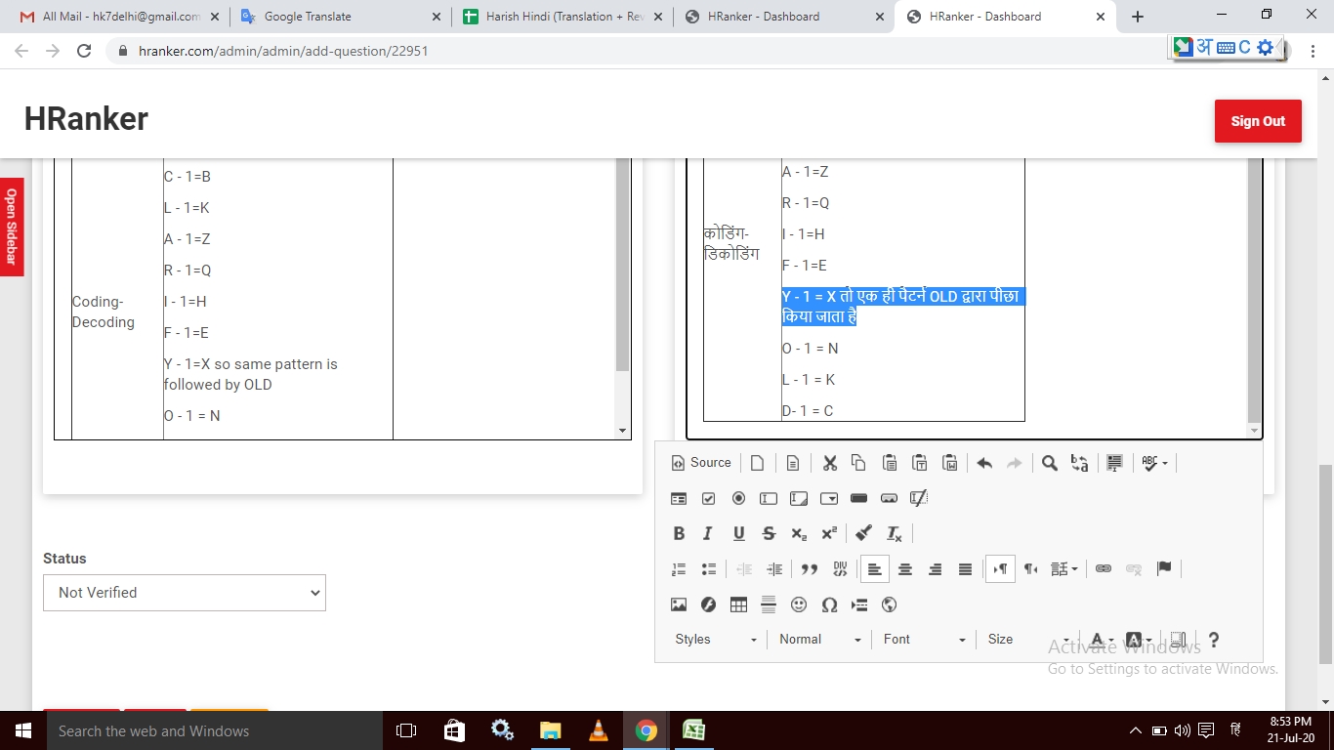Insert a radio button form field
The image size is (1334, 750).
click(x=738, y=498)
